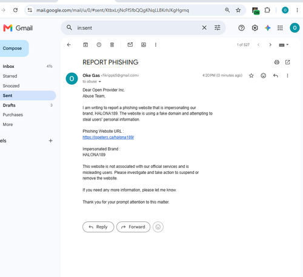Click the zoom magnifier in address bar

[x=227, y=10]
